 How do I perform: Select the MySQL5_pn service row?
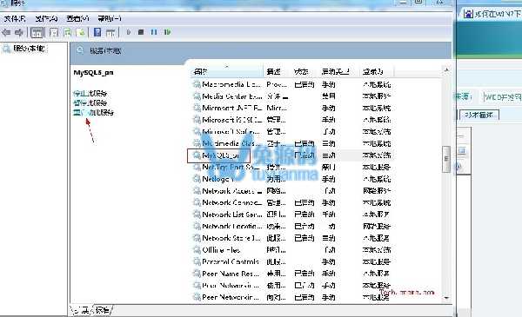click(x=291, y=155)
